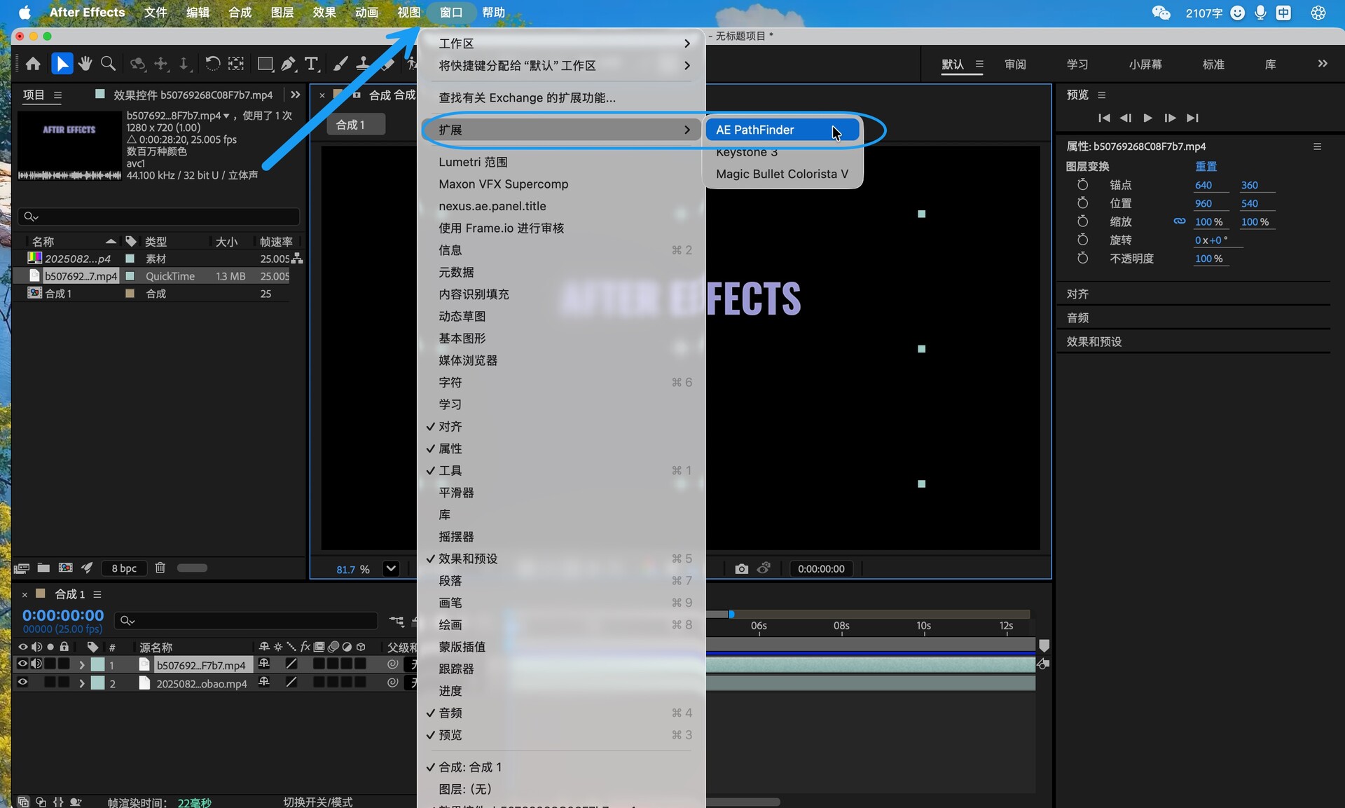Select the Pen tool
Image resolution: width=1345 pixels, height=808 pixels.
click(288, 64)
